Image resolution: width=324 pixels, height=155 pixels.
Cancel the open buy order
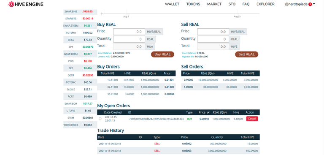point(252,119)
